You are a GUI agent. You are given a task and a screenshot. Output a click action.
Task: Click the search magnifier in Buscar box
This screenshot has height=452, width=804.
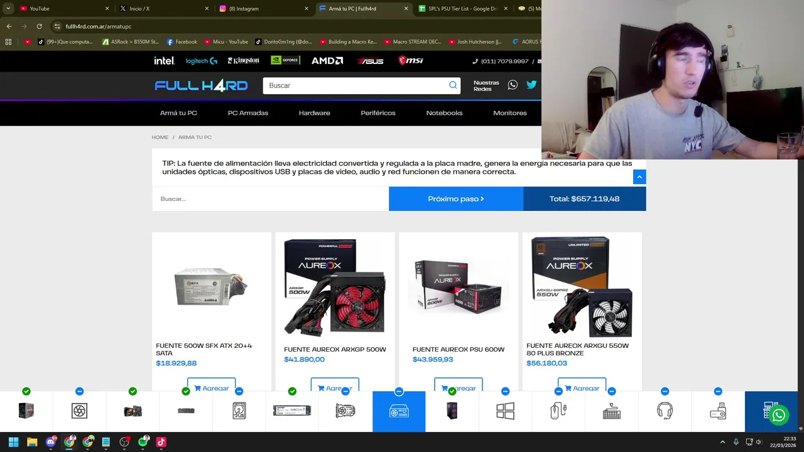(453, 85)
